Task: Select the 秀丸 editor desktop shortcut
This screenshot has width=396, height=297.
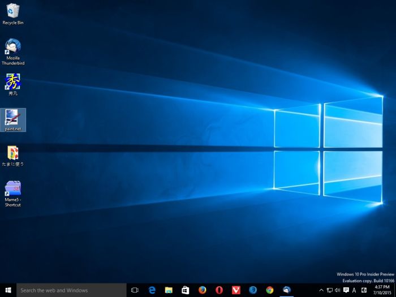Action: point(13,83)
